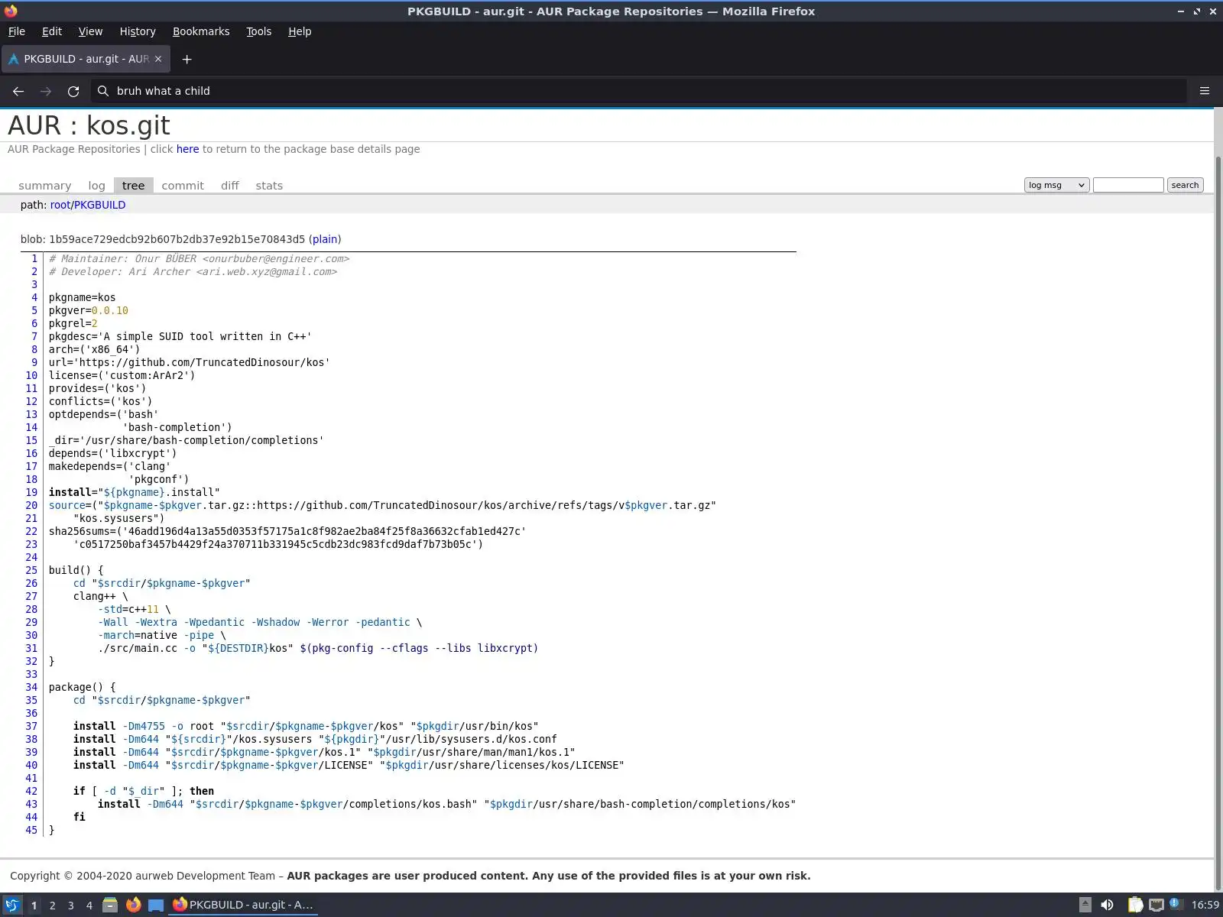The height and width of the screenshot is (917, 1223).
Task: Switch to virtual desktop 3
Action: pyautogui.click(x=70, y=905)
